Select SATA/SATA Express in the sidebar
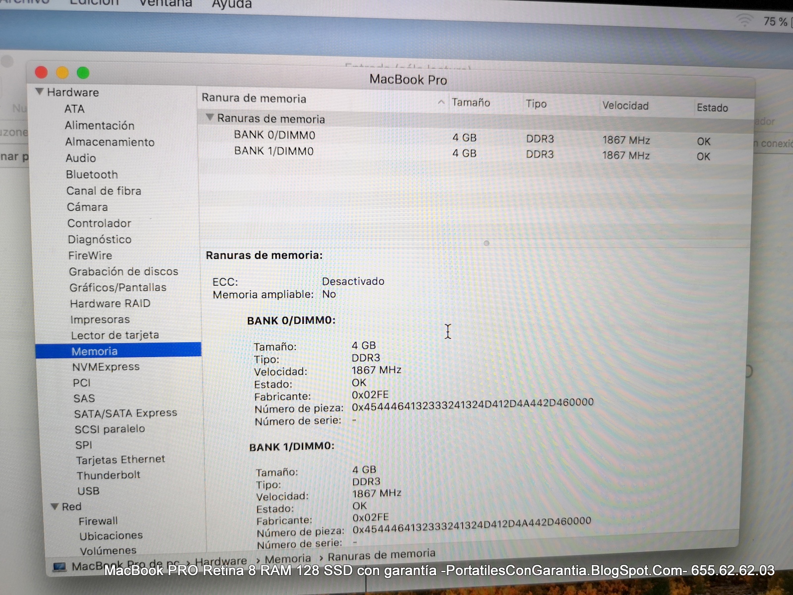 125,413
